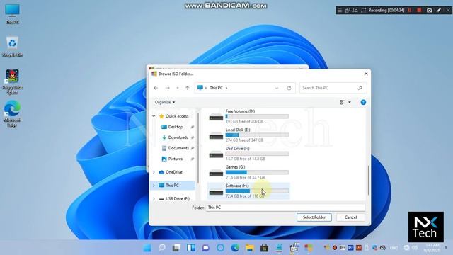Select Desktop in Quick access
The height and width of the screenshot is (255, 453).
(176, 127)
